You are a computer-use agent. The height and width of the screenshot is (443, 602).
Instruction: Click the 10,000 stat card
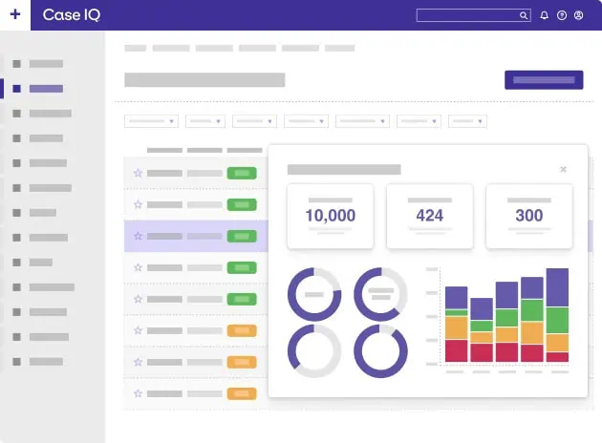[x=331, y=216]
